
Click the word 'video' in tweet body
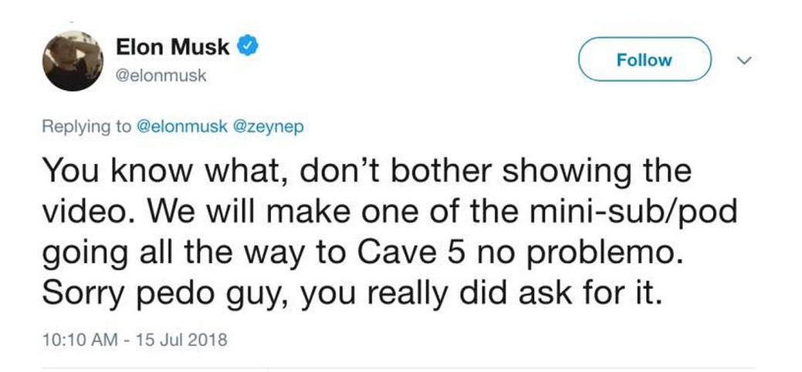coord(80,213)
